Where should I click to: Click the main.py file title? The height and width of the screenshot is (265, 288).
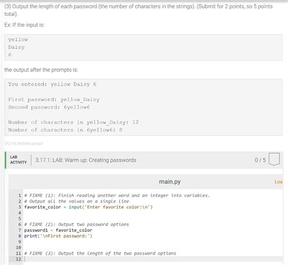[x=170, y=182]
